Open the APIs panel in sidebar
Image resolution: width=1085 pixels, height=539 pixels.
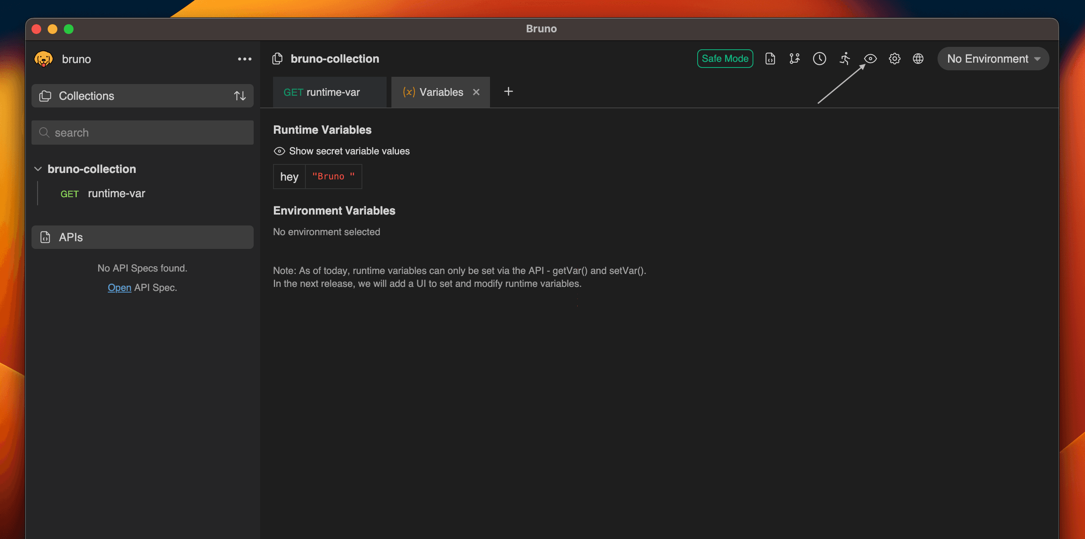(x=70, y=237)
